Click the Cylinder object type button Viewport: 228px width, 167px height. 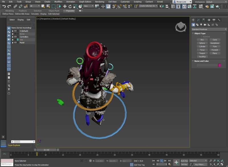tap(202, 47)
